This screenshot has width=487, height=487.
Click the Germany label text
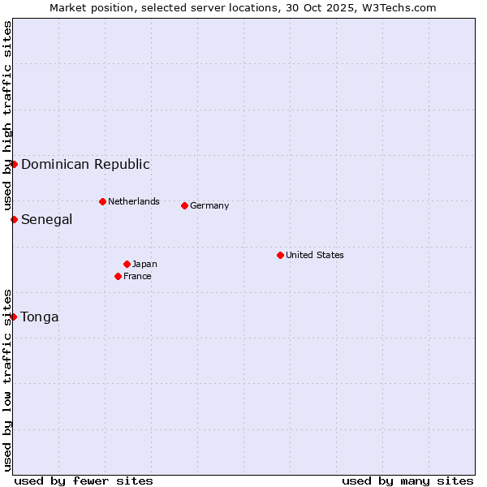pos(209,205)
